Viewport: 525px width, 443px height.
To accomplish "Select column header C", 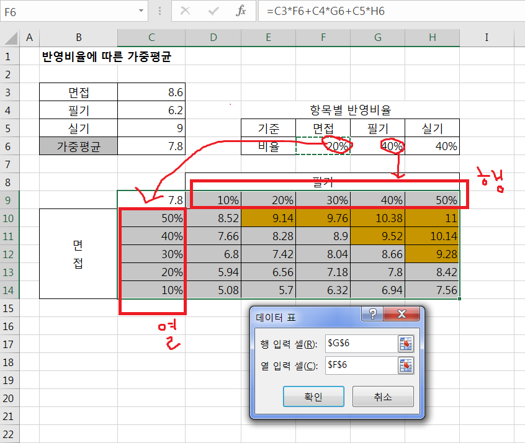I will (151, 38).
